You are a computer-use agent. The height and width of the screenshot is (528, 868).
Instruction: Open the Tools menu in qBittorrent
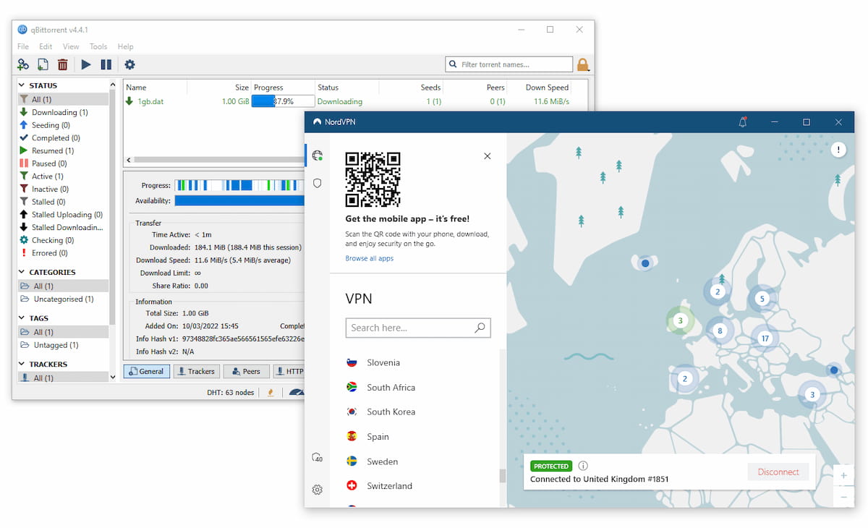(x=98, y=46)
